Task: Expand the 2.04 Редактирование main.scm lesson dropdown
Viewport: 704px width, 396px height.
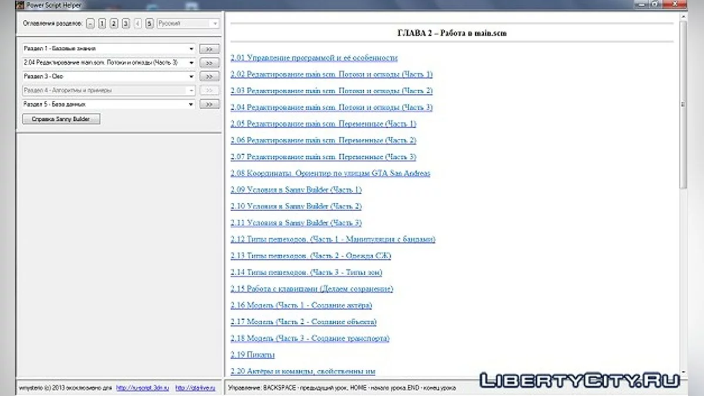Action: click(191, 62)
